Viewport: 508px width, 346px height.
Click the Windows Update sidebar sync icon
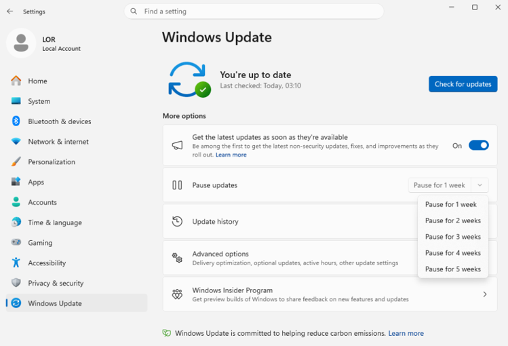click(x=16, y=303)
